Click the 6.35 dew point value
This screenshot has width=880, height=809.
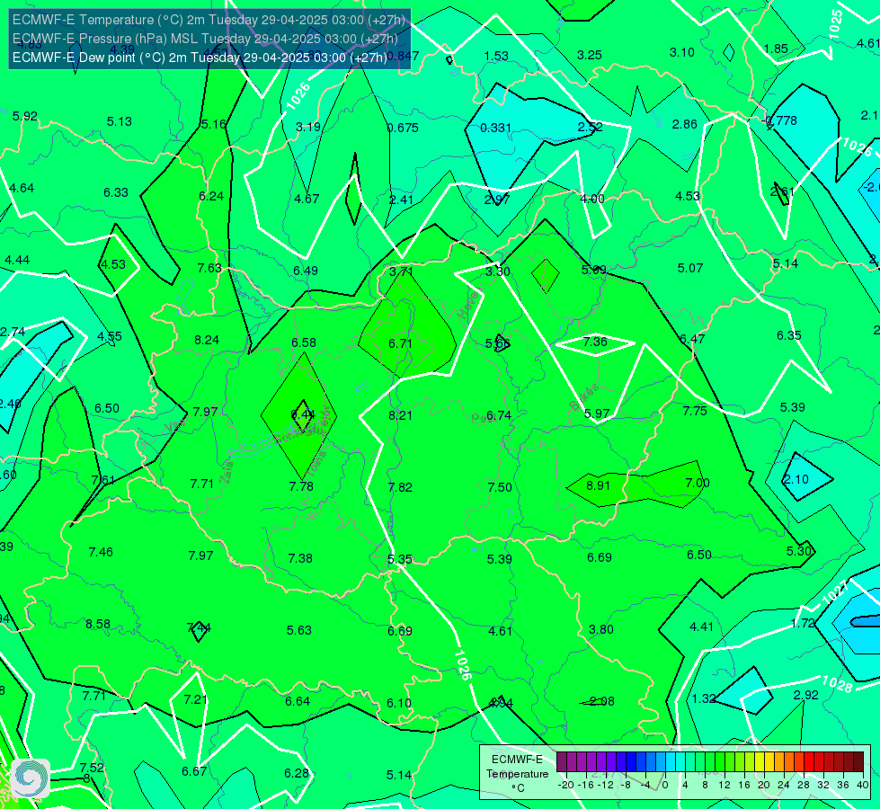(789, 335)
